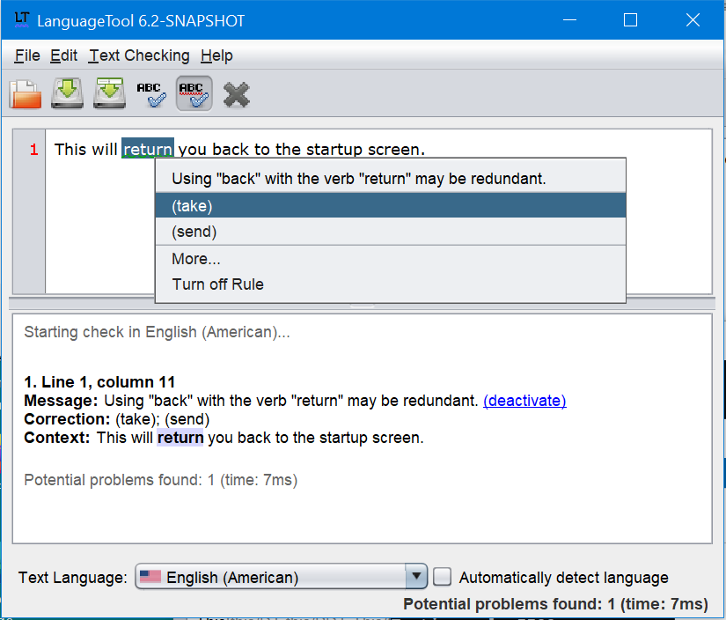Click the Save toolbar icon
726x620 pixels.
pos(68,93)
